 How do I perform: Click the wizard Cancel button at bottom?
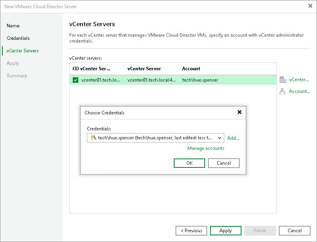[295, 231]
